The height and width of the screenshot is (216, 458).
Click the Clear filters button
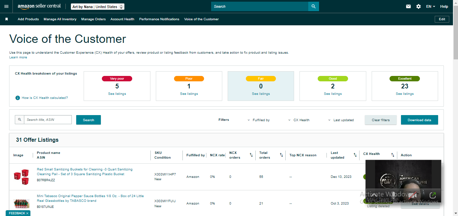coord(381,120)
